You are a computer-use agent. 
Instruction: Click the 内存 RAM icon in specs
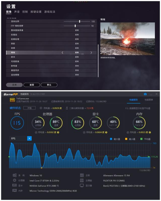pos(15,190)
